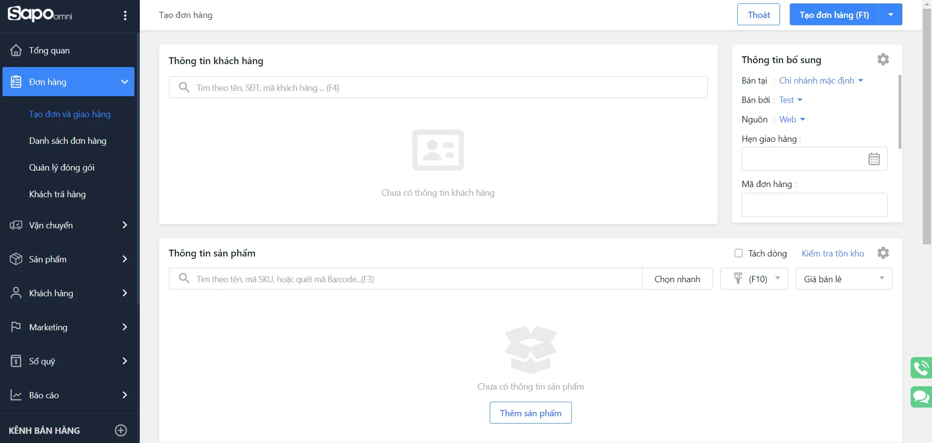
Task: Open the Nguồn Web dropdown
Action: coord(792,119)
